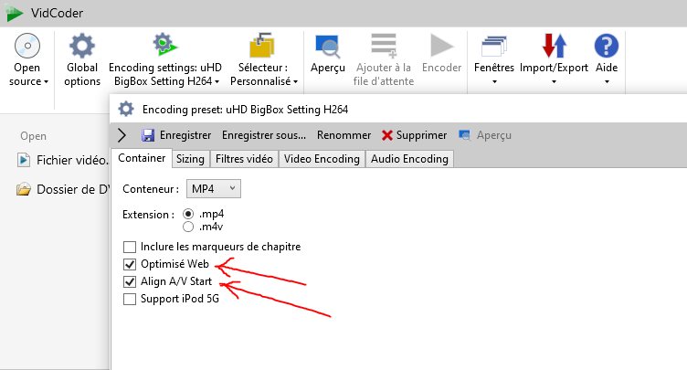The width and height of the screenshot is (687, 370).
Task: Open the Fenêtres windows menu
Action: (x=493, y=60)
